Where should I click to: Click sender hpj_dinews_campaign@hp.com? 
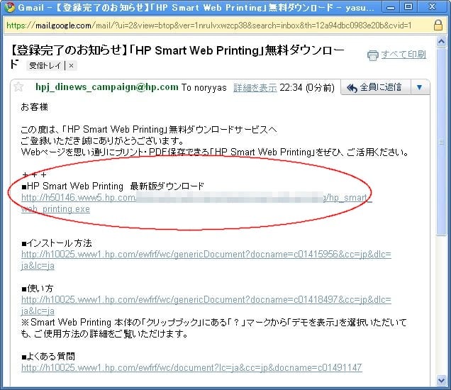tap(106, 87)
